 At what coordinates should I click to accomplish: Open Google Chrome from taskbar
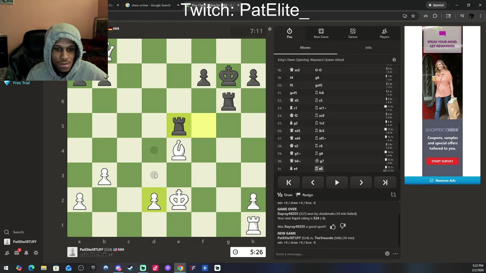(x=180, y=268)
